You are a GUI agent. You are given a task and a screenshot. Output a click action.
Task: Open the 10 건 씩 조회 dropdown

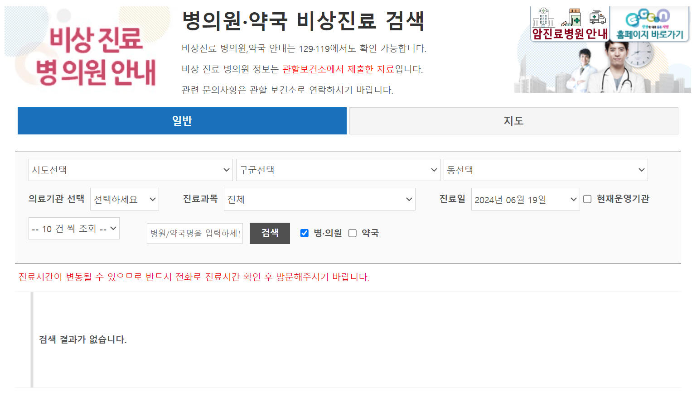point(74,229)
